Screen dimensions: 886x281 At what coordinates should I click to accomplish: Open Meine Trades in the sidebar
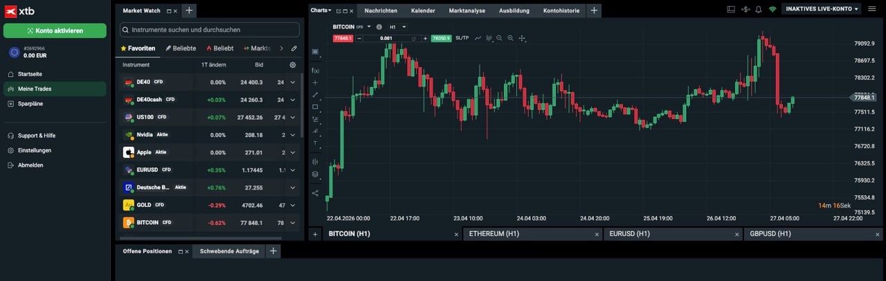[55, 89]
